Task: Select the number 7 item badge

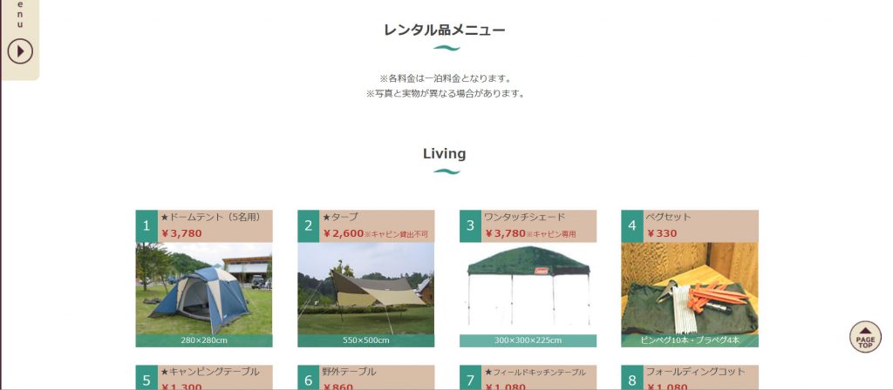Action: (470, 378)
